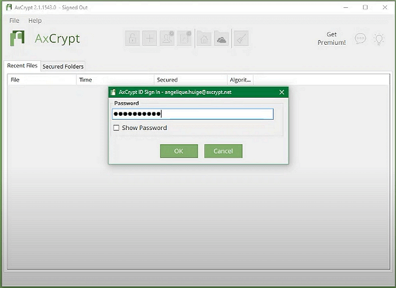This screenshot has width=396, height=288.
Task: Open the File menu
Action: click(14, 20)
